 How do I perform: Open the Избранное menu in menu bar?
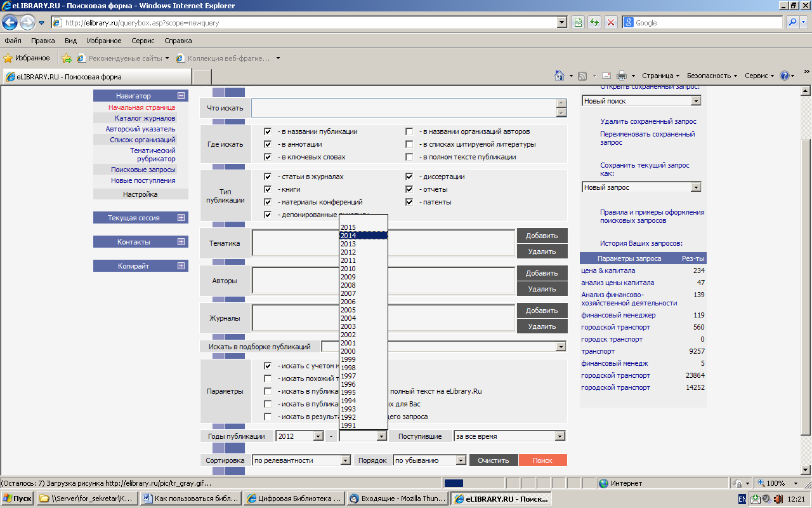[104, 41]
